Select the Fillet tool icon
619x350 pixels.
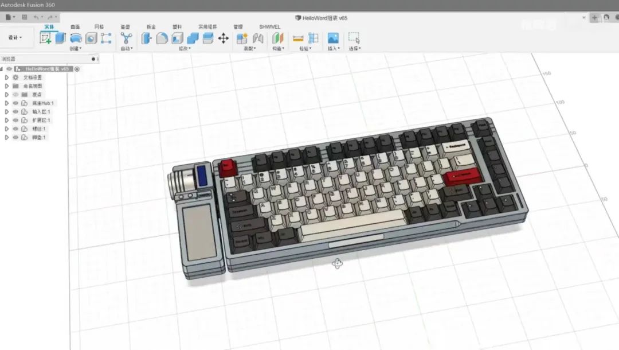pyautogui.click(x=162, y=38)
